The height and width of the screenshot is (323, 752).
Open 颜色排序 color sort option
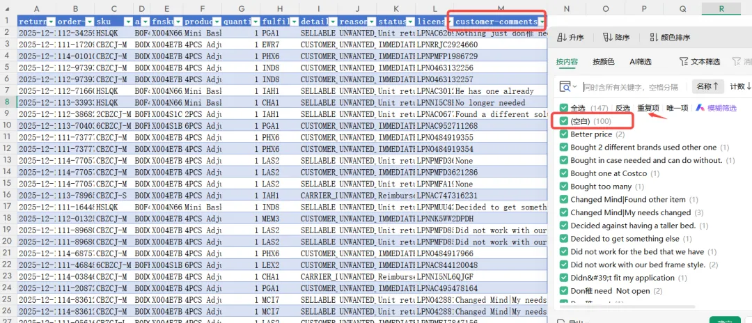coord(670,38)
